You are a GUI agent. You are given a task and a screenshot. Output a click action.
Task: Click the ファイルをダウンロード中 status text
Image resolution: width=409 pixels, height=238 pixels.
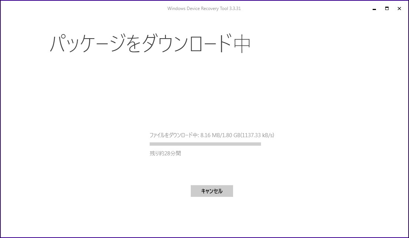173,135
